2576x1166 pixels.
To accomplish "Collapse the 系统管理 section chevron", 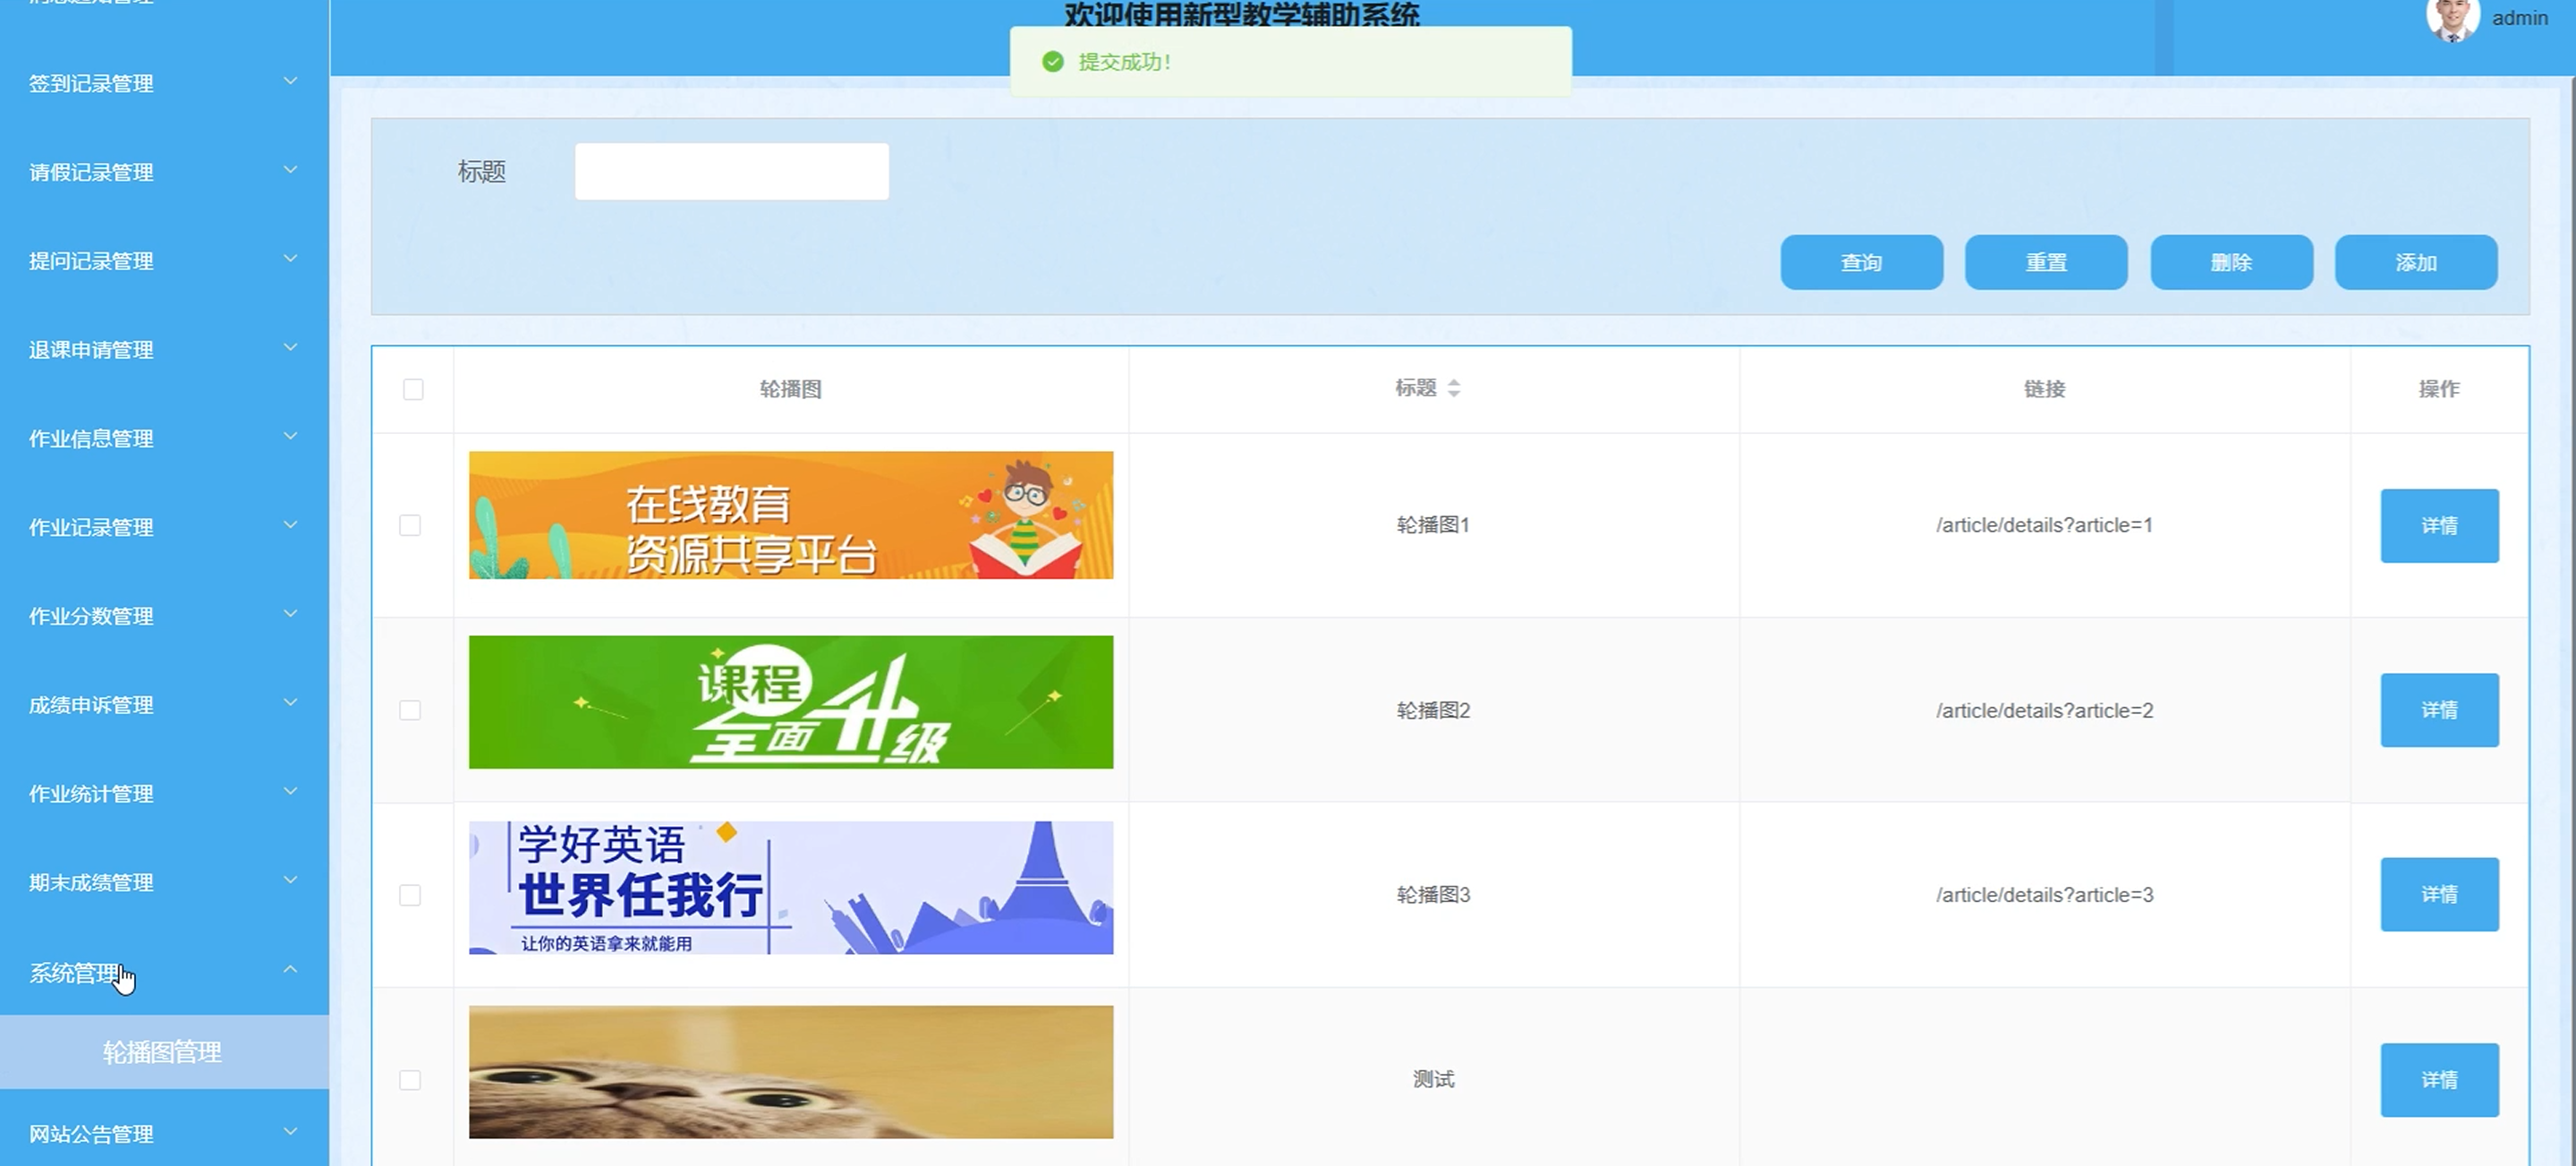I will tap(290, 970).
